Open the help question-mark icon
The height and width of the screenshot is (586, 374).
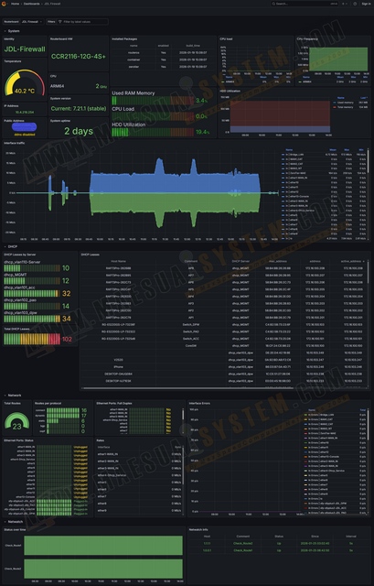tap(355, 4)
